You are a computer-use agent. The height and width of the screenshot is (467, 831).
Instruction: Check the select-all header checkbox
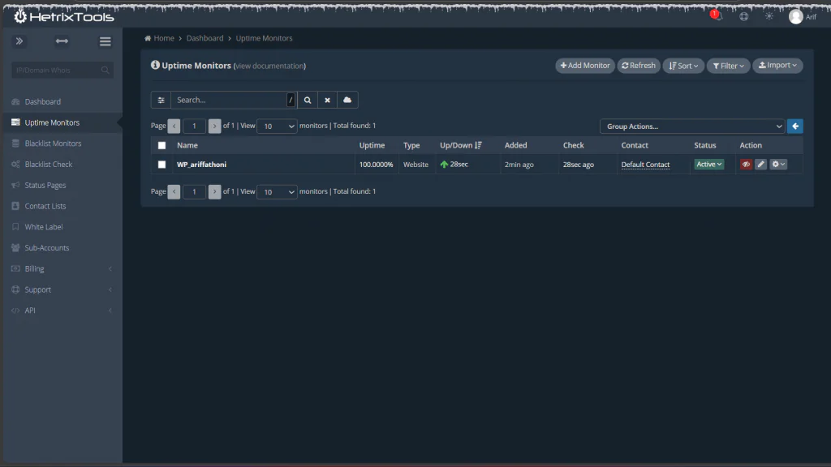161,146
